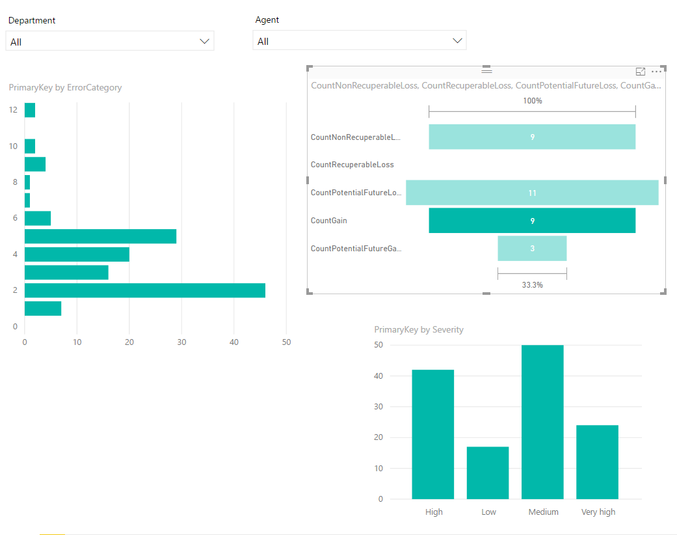Click the Department slicer label
Viewport: 677px width, 535px height.
point(32,20)
